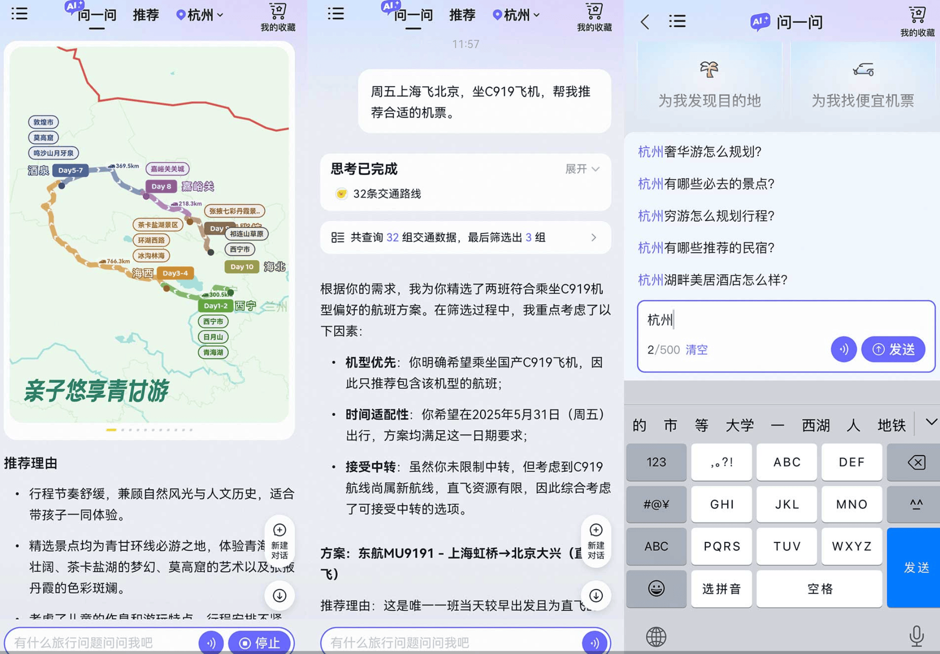This screenshot has height=654, width=940.
Task: Click purple 发送 button in text box
Action: [x=893, y=349]
